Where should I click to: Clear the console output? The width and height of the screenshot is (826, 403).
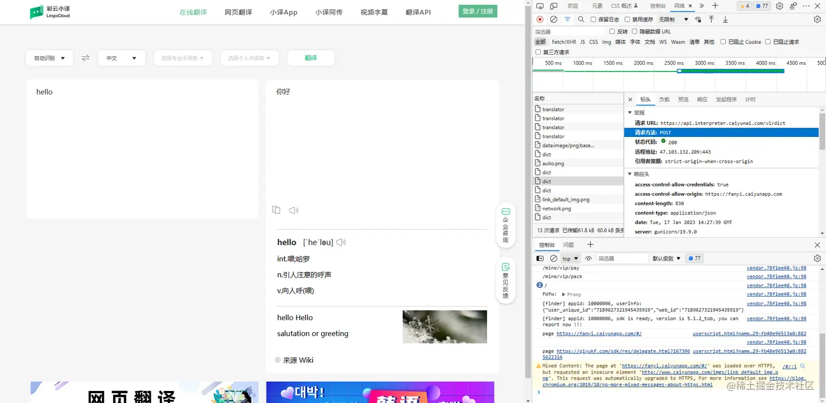pos(553,258)
